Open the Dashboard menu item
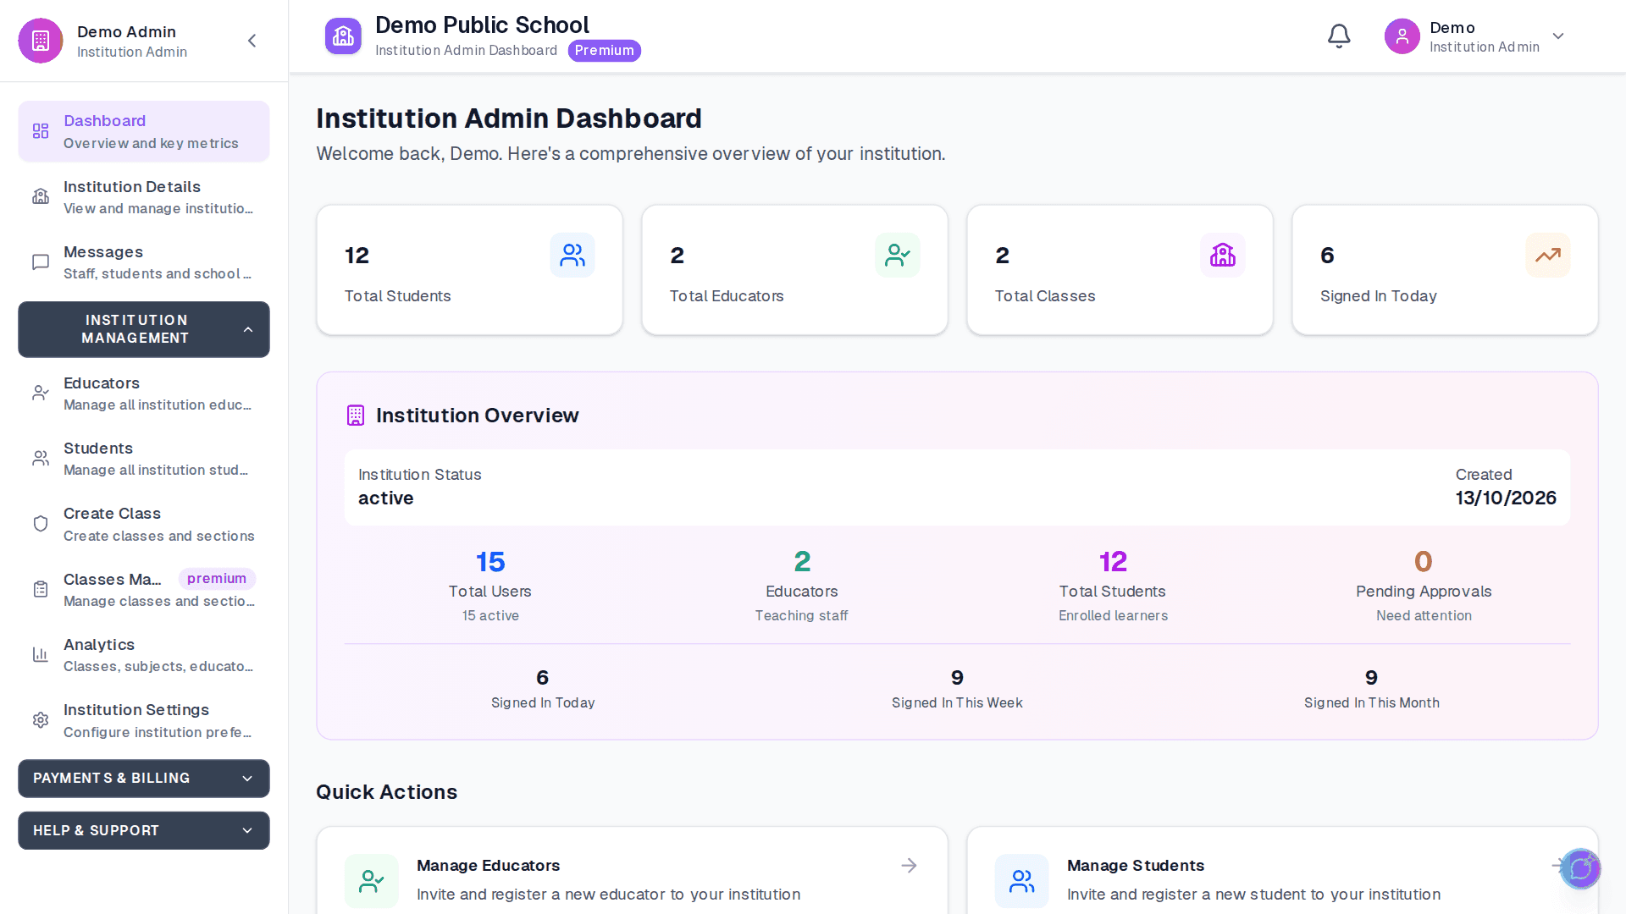The height and width of the screenshot is (914, 1626). (144, 131)
